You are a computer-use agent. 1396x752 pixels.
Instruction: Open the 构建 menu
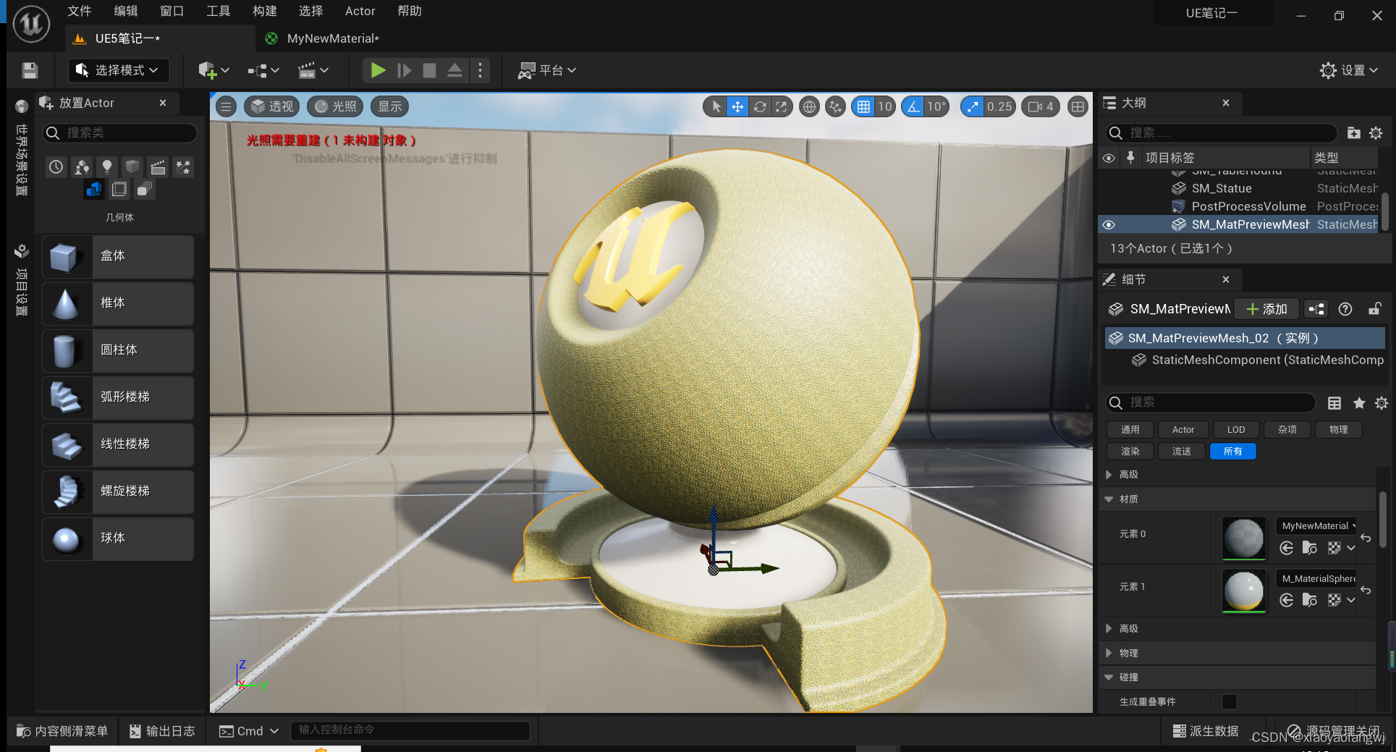(x=264, y=11)
